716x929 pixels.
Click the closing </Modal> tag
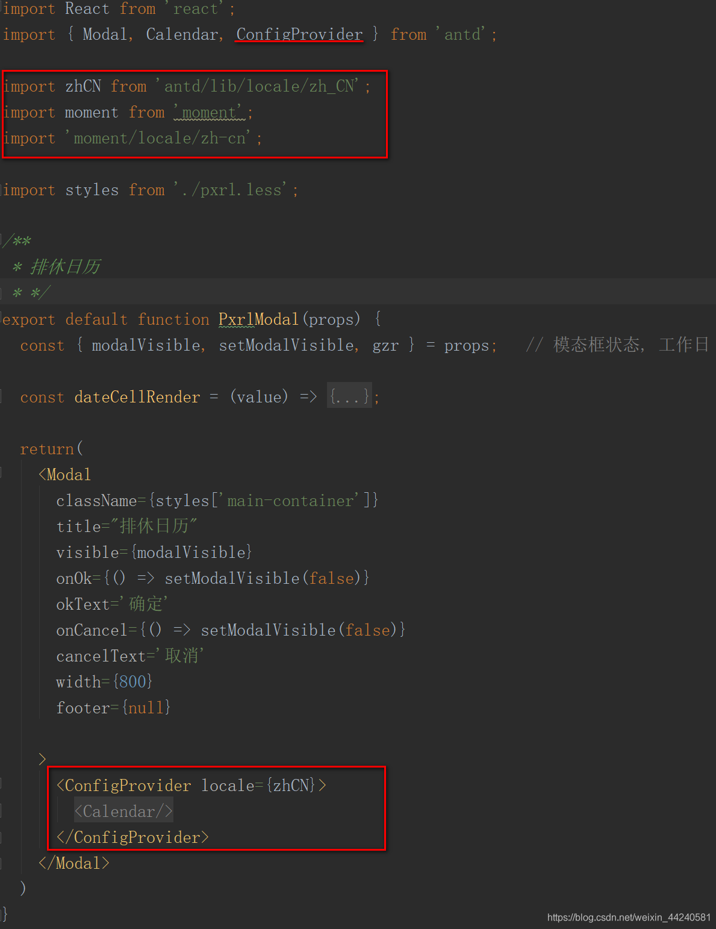(73, 863)
